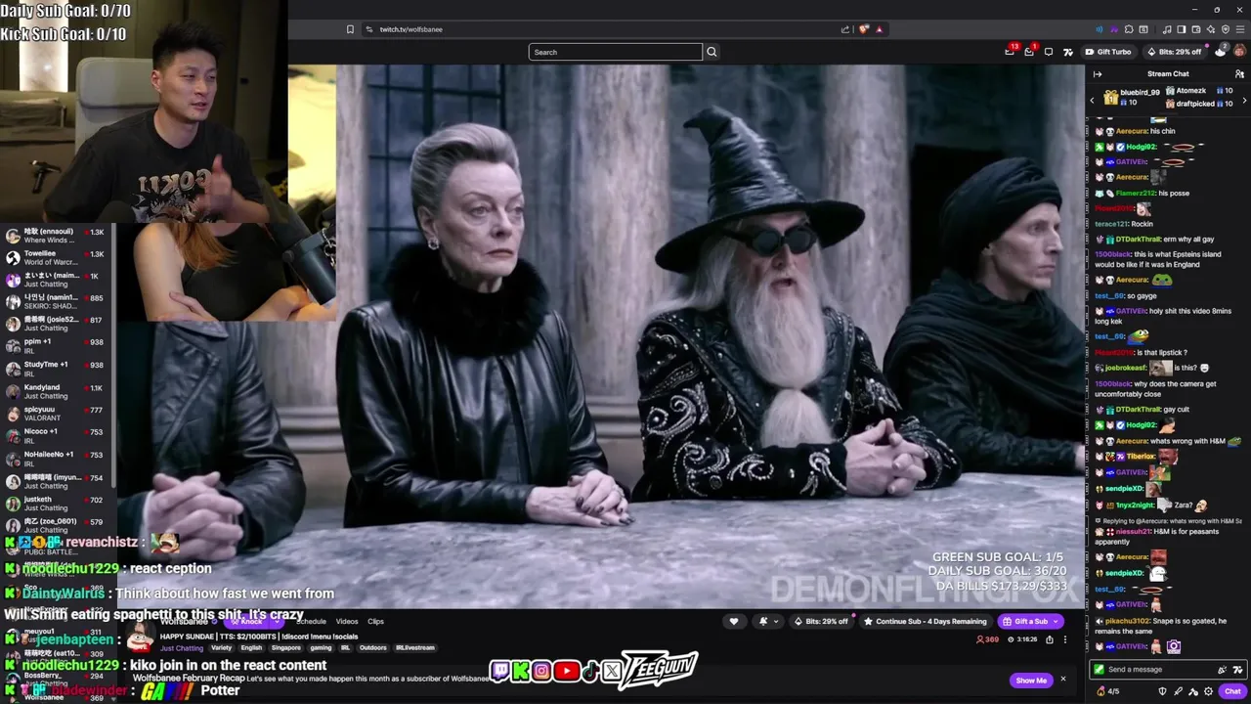Open stream more options three dots

[x=1065, y=639]
